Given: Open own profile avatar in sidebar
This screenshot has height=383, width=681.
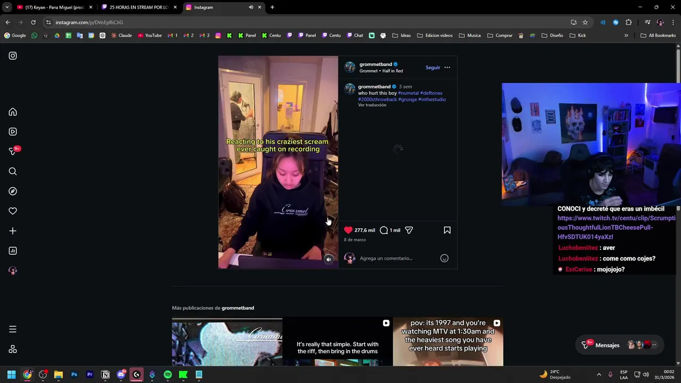Looking at the screenshot, I should click(x=13, y=271).
